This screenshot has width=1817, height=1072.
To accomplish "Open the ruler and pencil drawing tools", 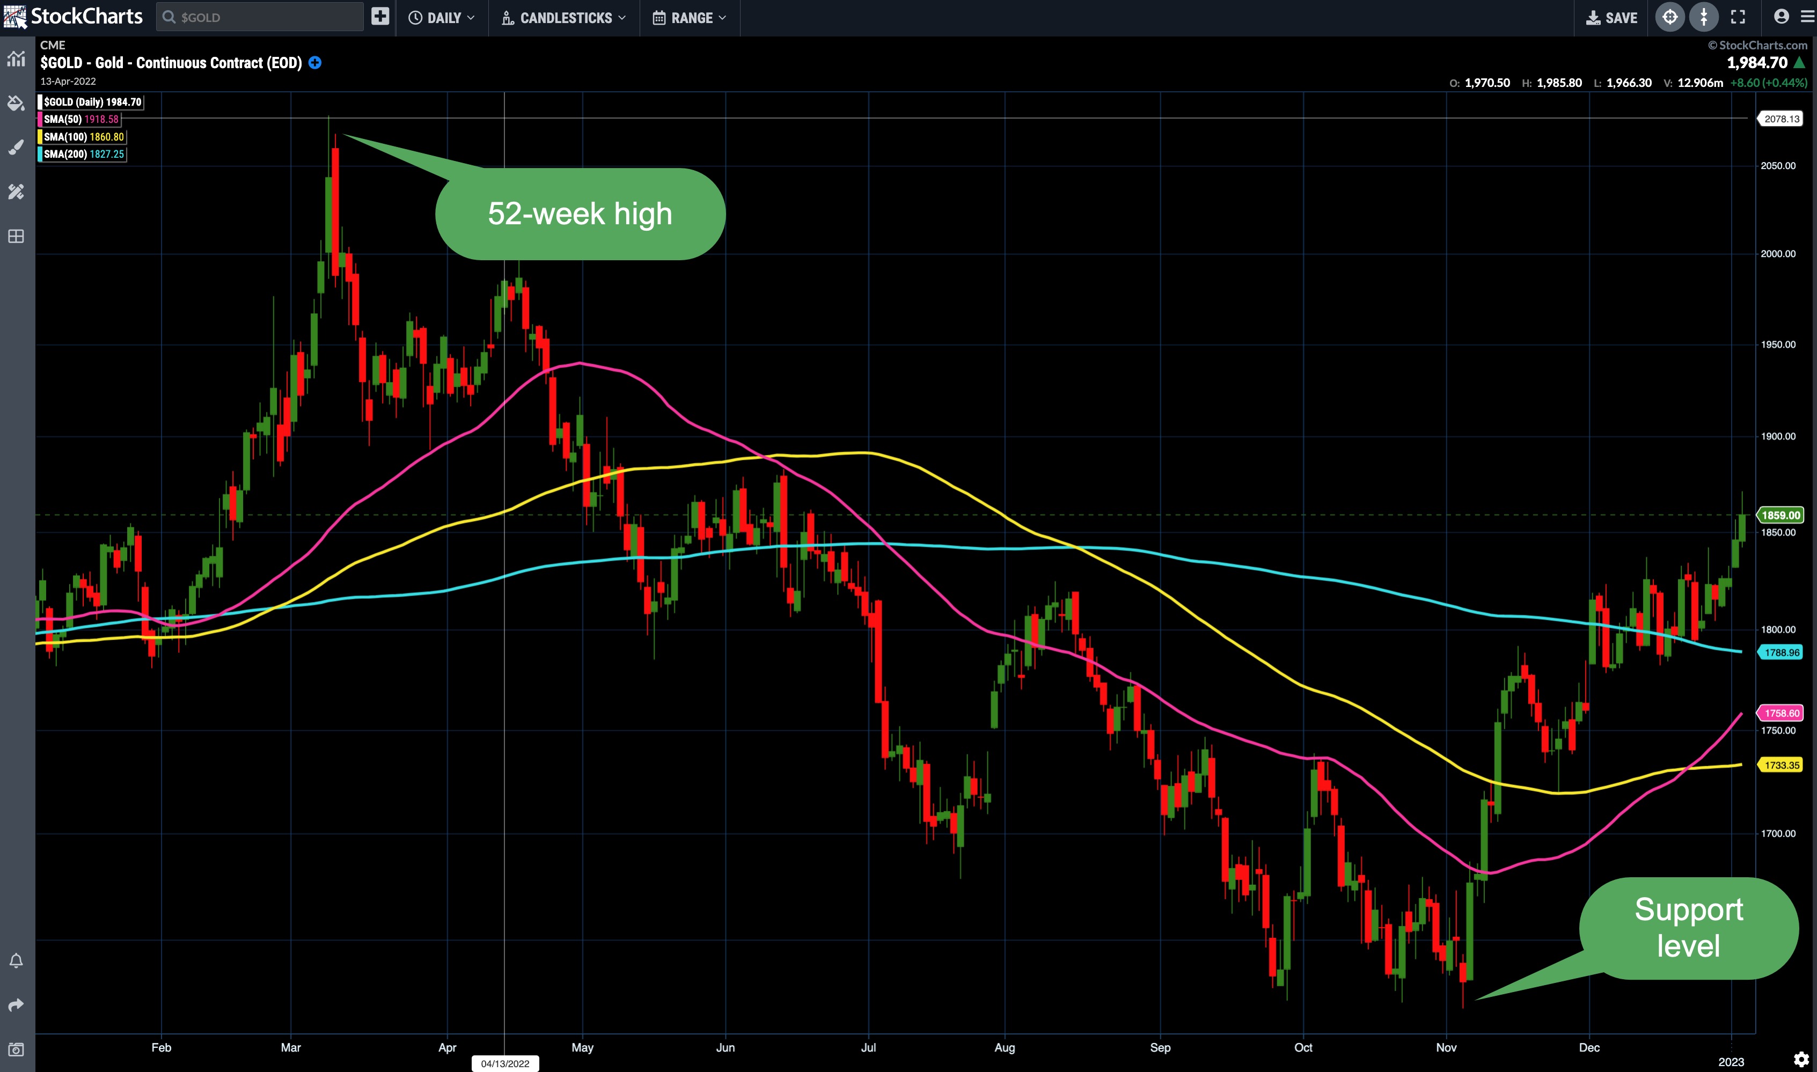I will 16,192.
